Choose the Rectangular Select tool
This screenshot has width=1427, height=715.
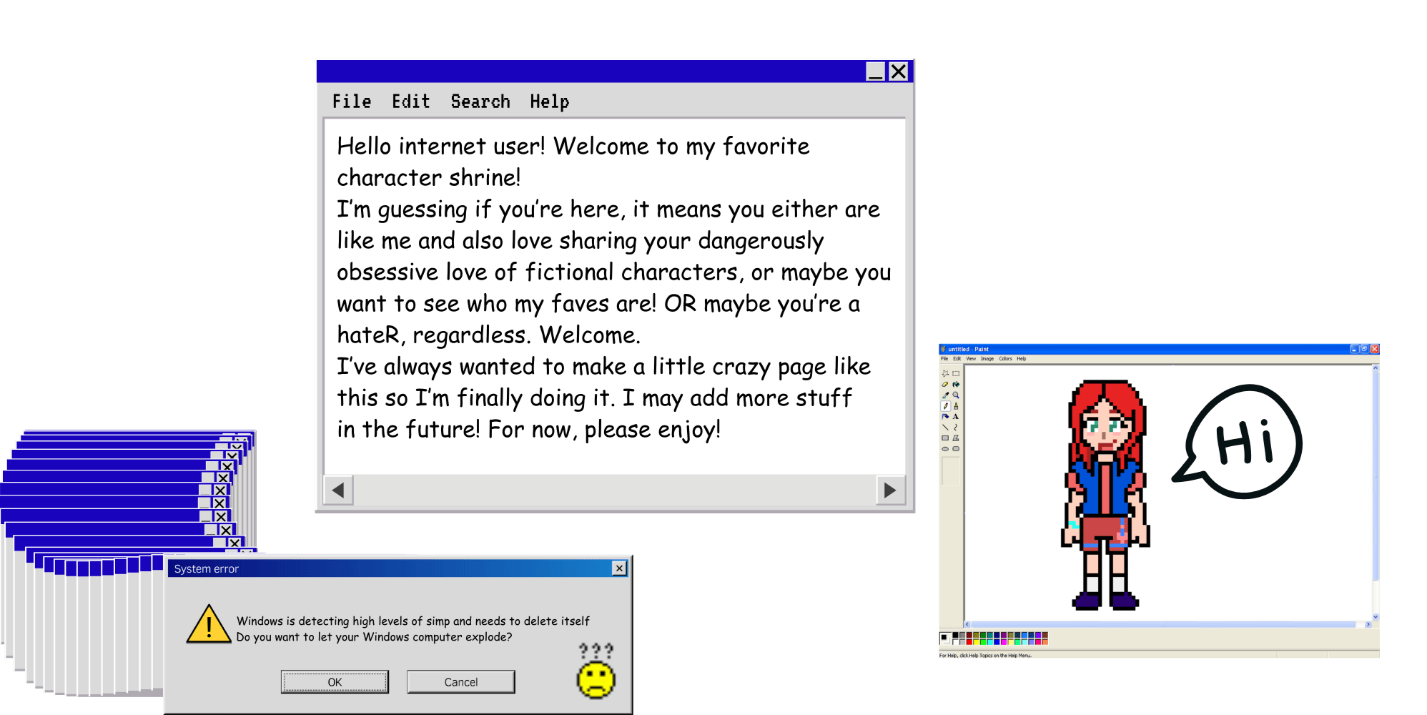coord(956,373)
